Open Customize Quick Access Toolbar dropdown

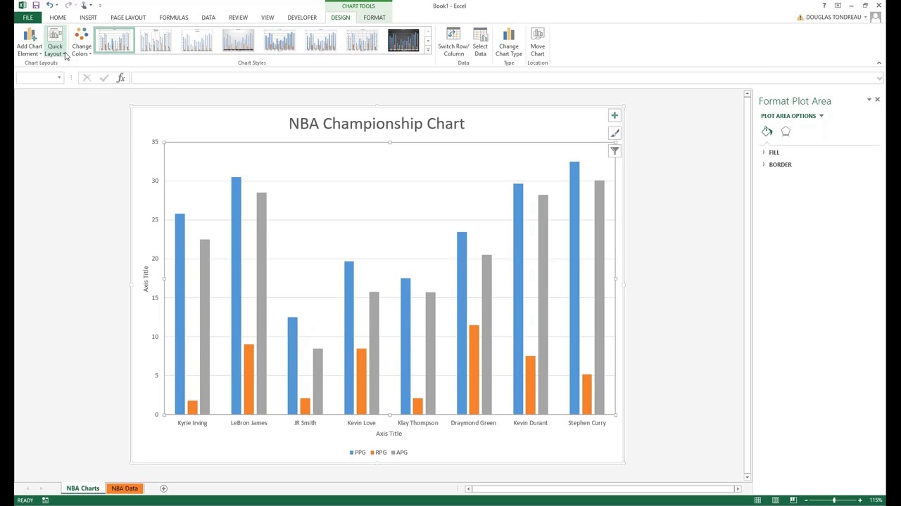(100, 6)
